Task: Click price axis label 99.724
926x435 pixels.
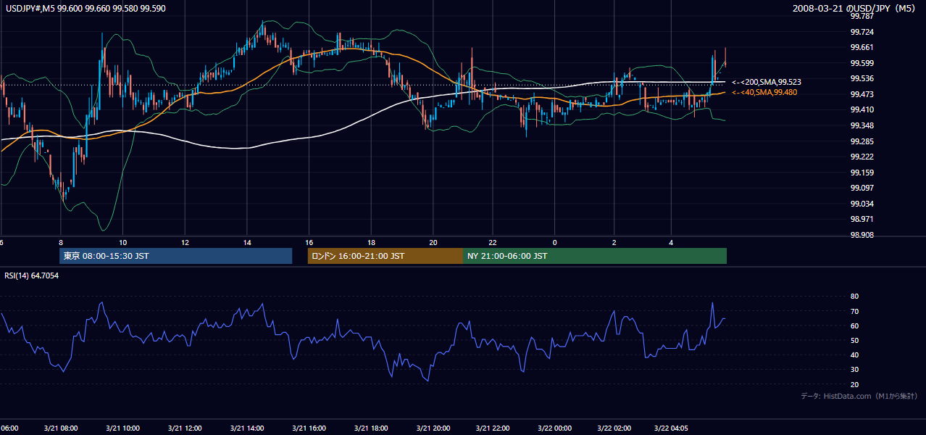Action: click(863, 32)
